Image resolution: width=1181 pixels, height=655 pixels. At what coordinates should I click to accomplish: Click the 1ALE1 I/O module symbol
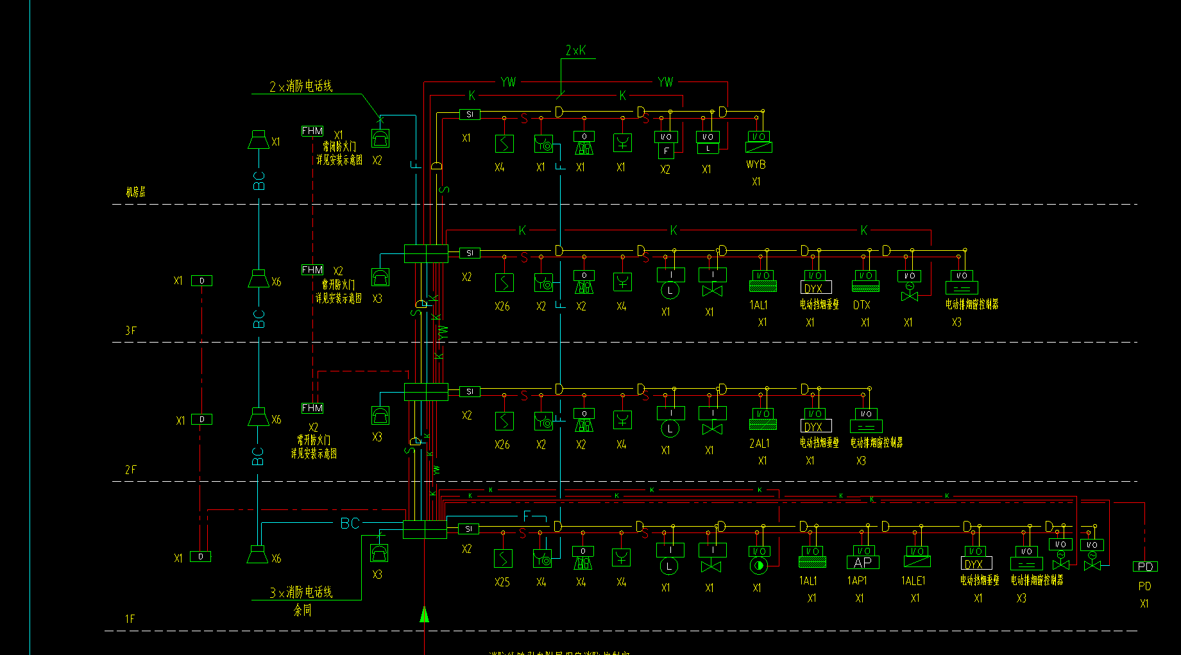(917, 556)
